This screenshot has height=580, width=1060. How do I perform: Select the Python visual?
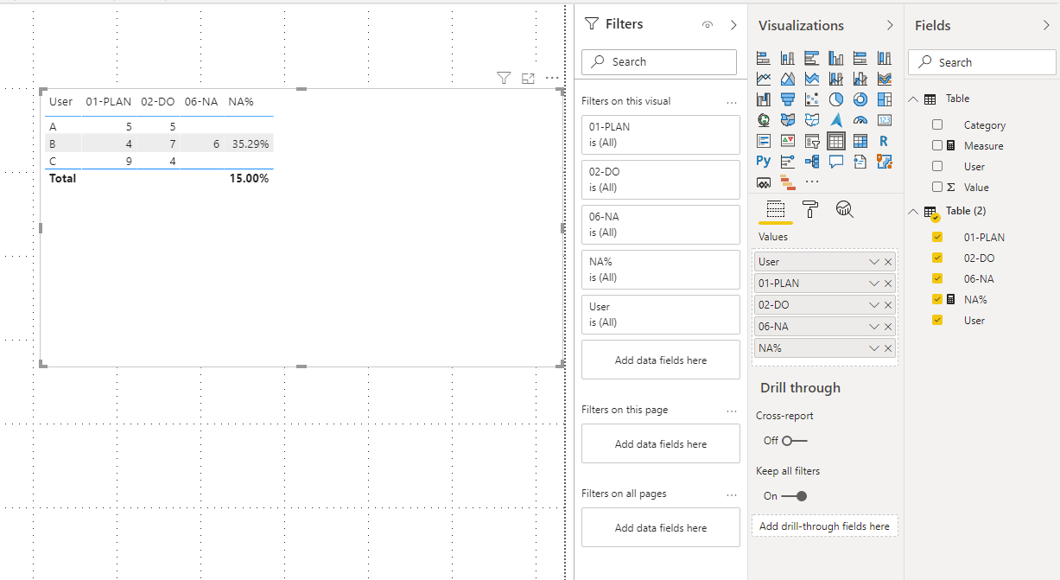point(764,161)
